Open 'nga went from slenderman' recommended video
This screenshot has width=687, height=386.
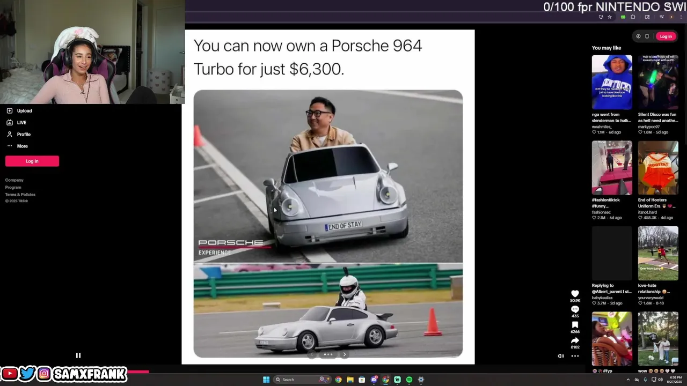(x=612, y=82)
